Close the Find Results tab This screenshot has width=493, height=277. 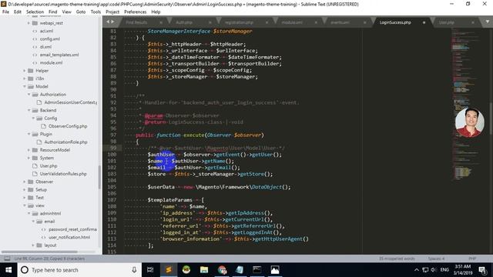pos(161,22)
